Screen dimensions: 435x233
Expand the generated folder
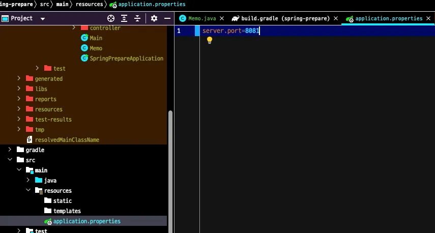pyautogui.click(x=19, y=78)
